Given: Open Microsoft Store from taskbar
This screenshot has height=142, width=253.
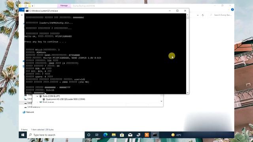Looking at the screenshot, I should 122,135.
